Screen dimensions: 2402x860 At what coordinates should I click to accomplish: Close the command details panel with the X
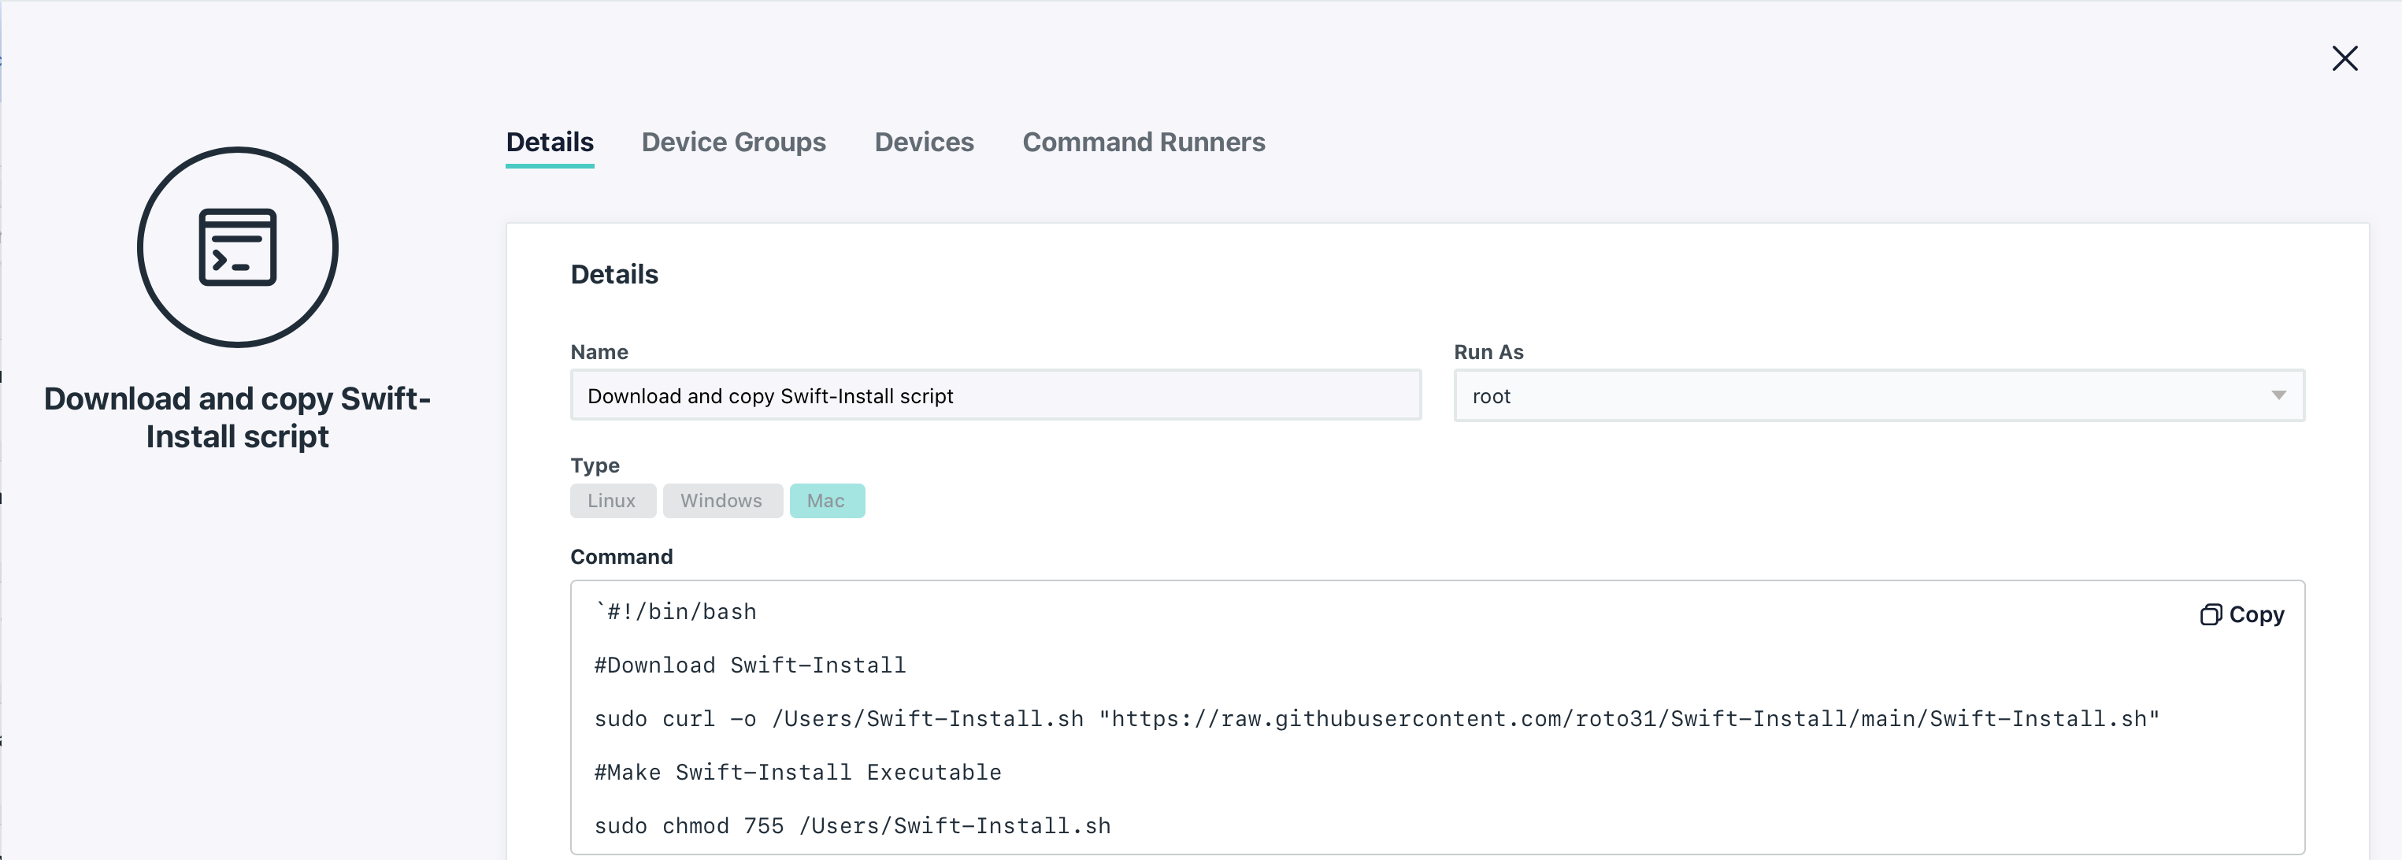(x=2345, y=59)
